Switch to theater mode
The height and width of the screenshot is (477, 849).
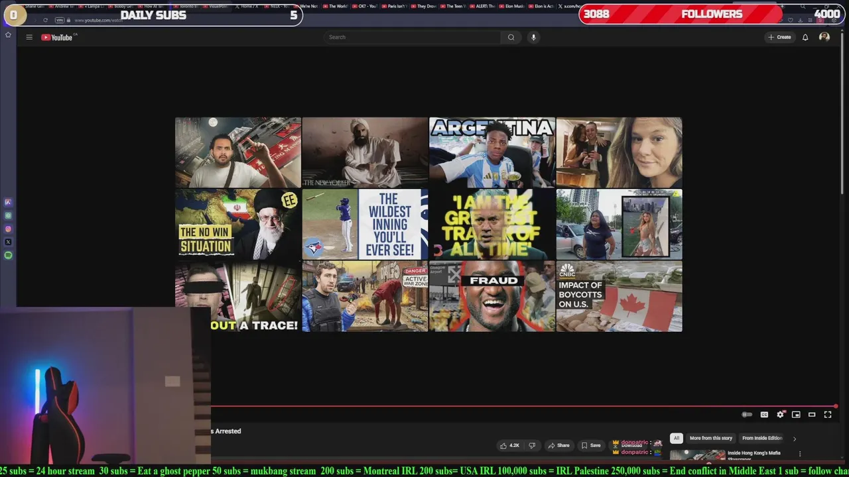point(812,415)
